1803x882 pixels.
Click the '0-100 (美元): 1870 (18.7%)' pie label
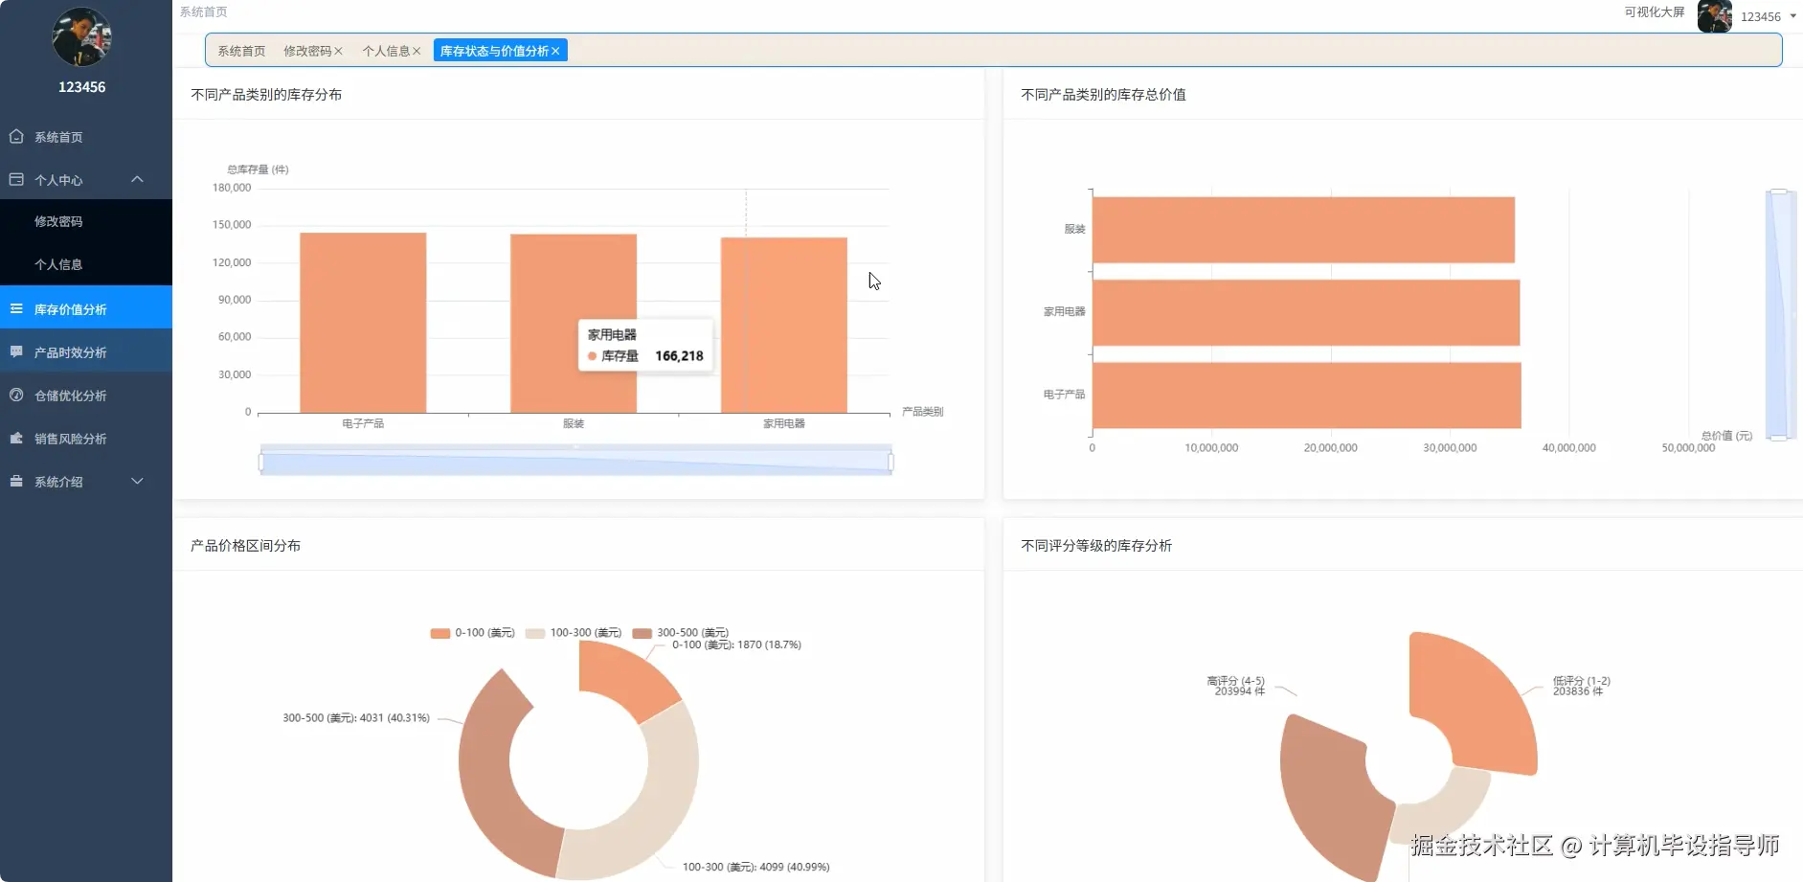click(737, 645)
